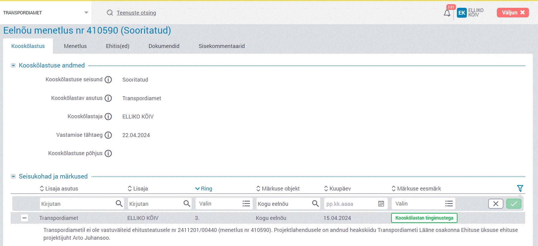
Task: Click the EK user avatar badge
Action: pyautogui.click(x=462, y=13)
